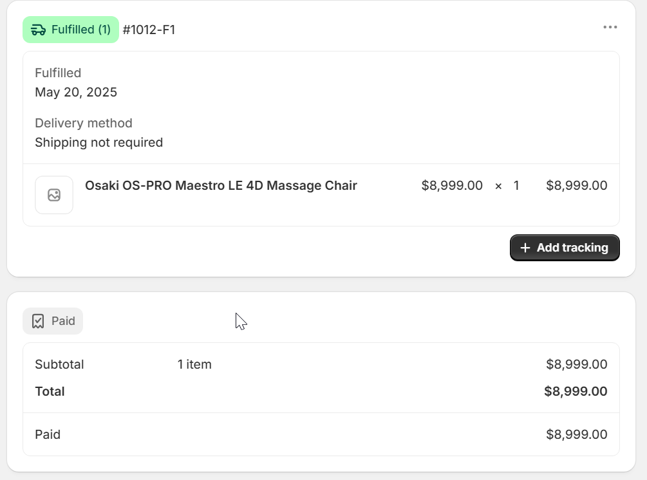Click the delivery truck icon in Fulfilled badge
Screen dimensions: 647x480
[39, 30]
